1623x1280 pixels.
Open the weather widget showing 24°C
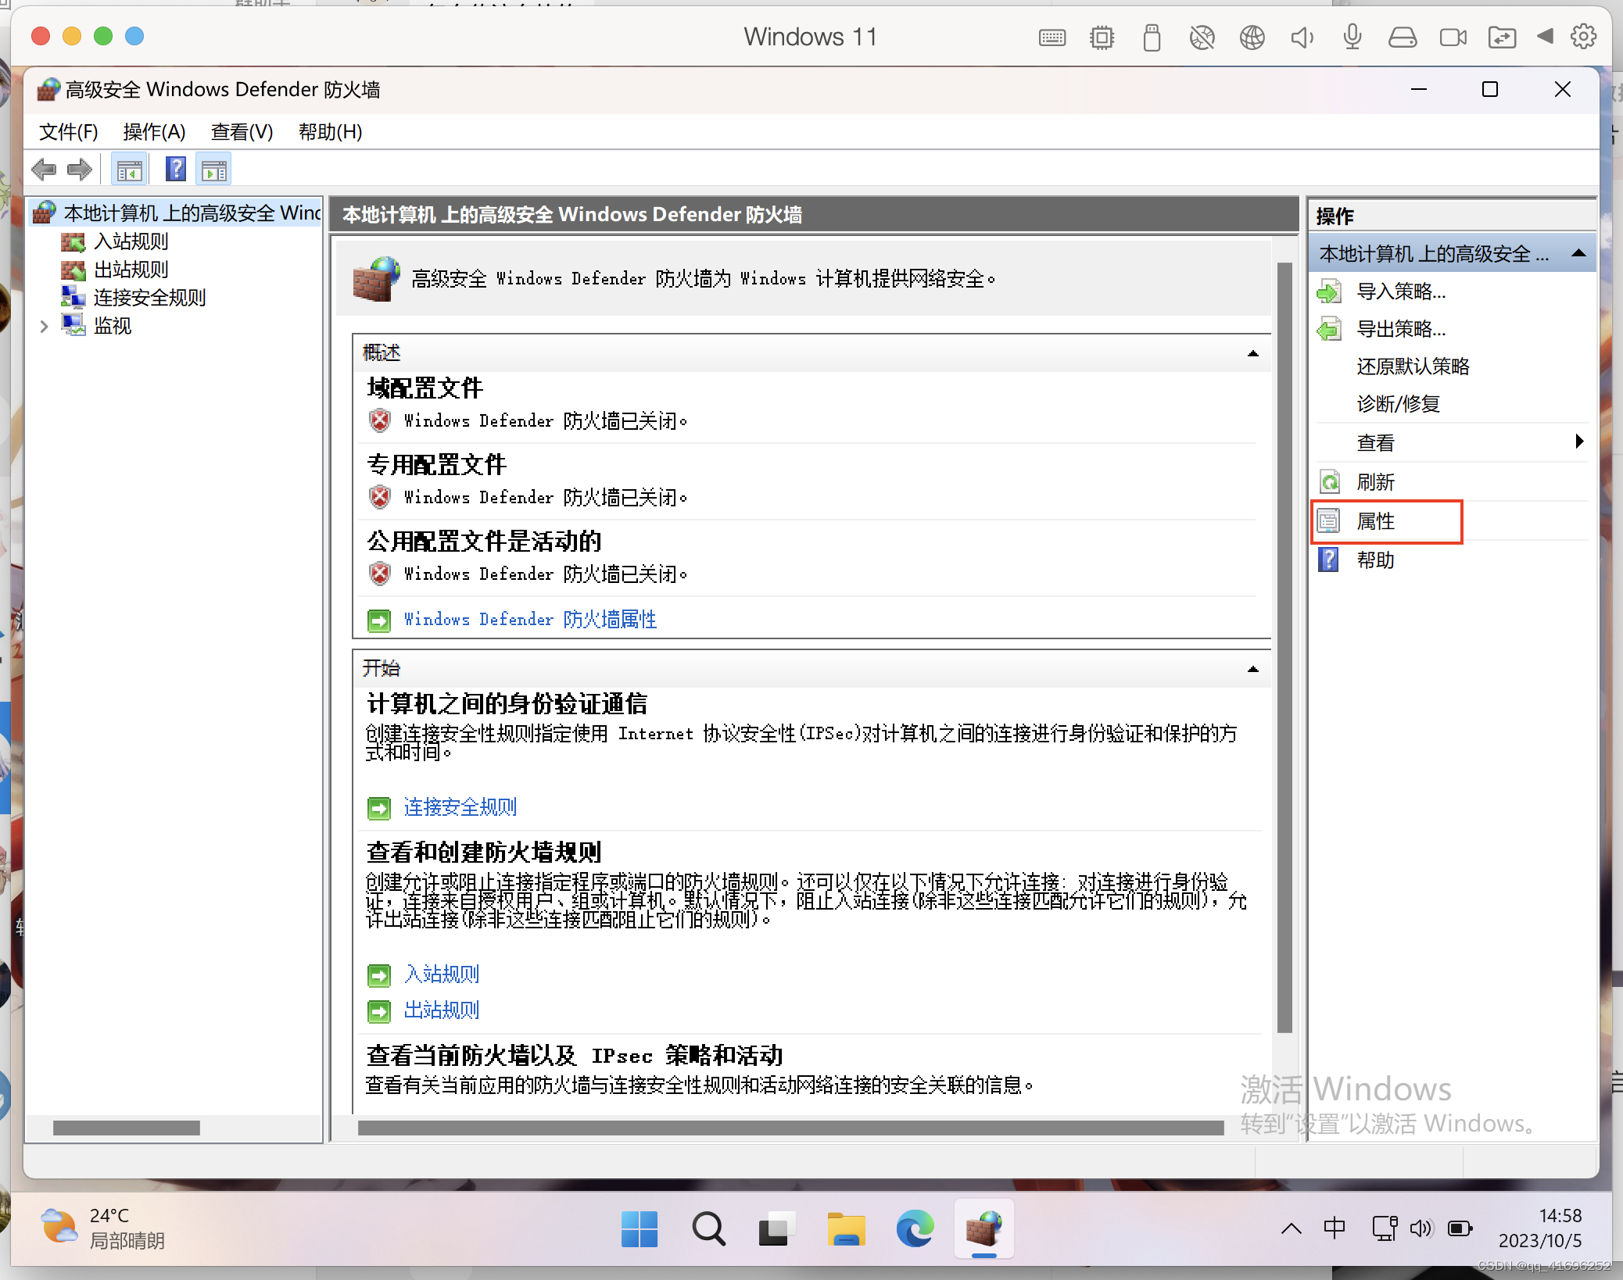point(103,1228)
